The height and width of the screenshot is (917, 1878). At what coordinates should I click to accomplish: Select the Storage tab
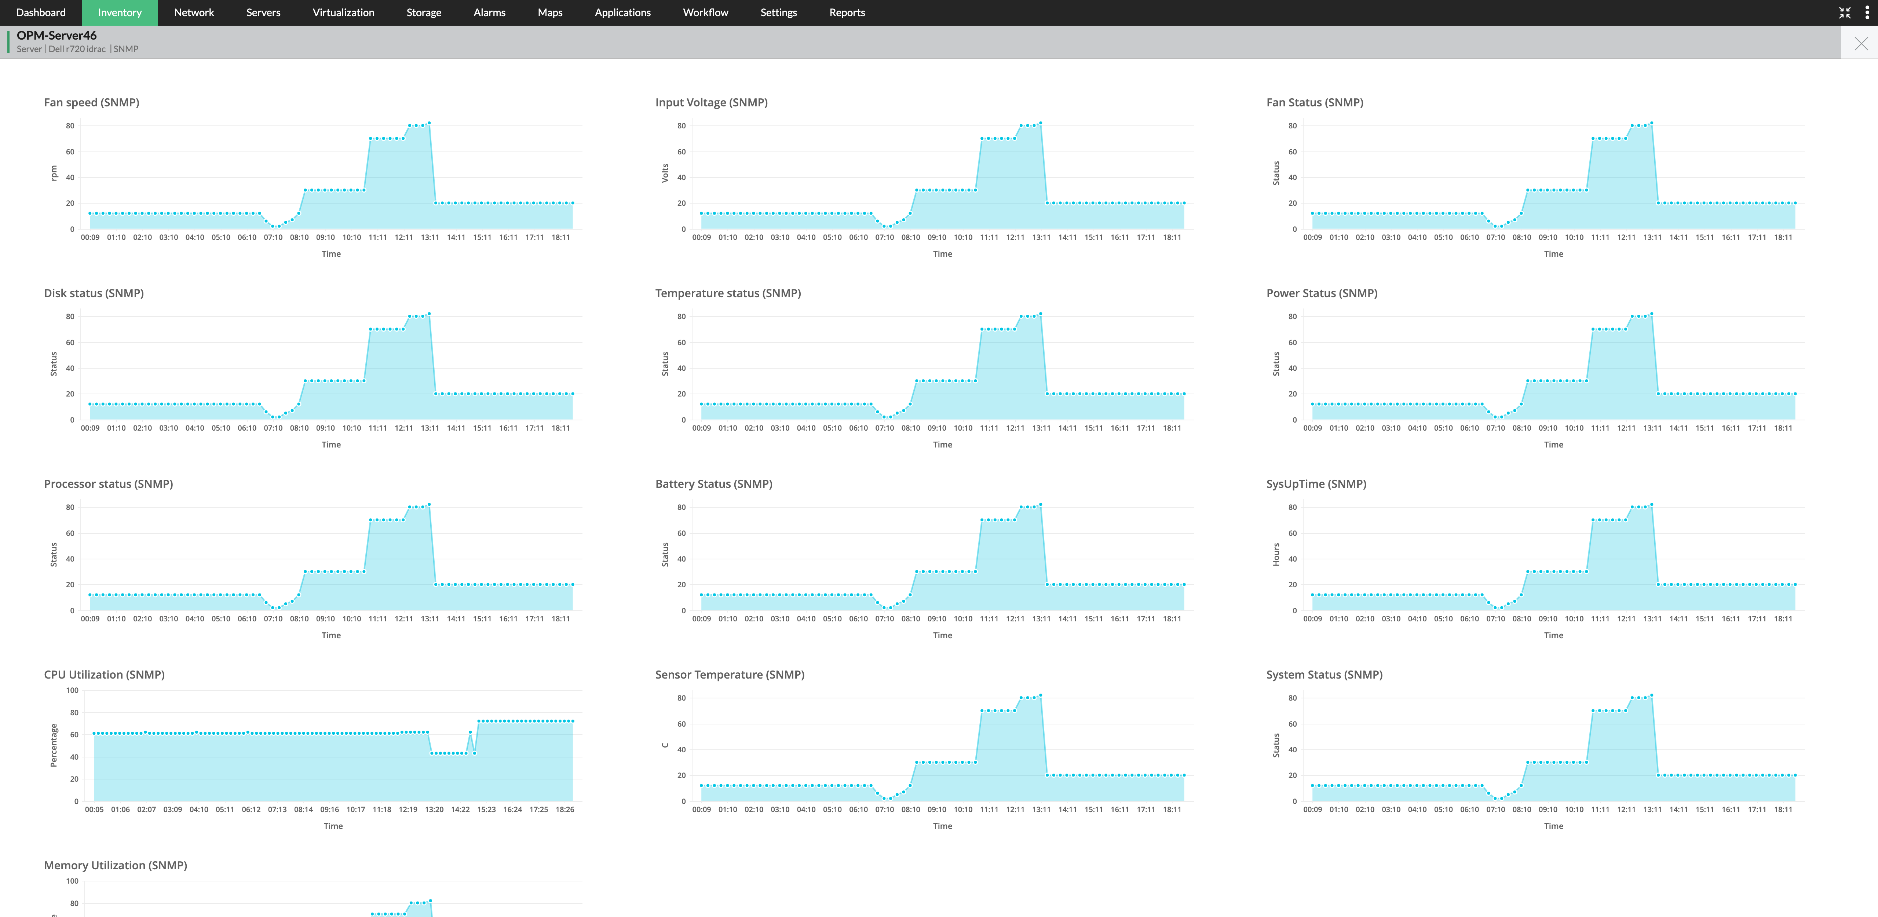424,12
